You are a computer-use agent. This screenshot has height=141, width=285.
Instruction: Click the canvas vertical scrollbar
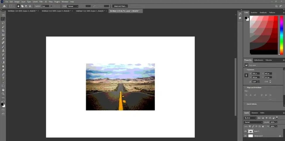(x=236, y=87)
